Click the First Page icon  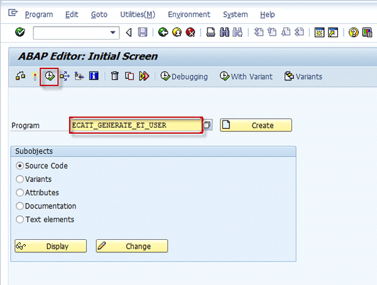point(259,32)
